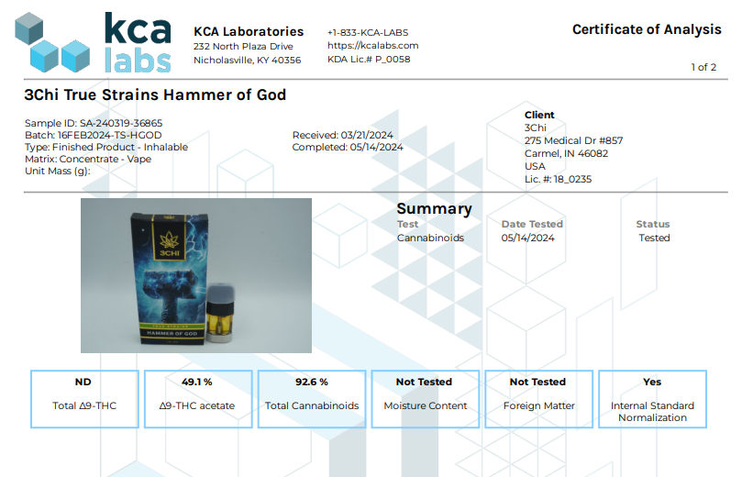Click the 275 Medical Dr #857 address

(x=573, y=140)
